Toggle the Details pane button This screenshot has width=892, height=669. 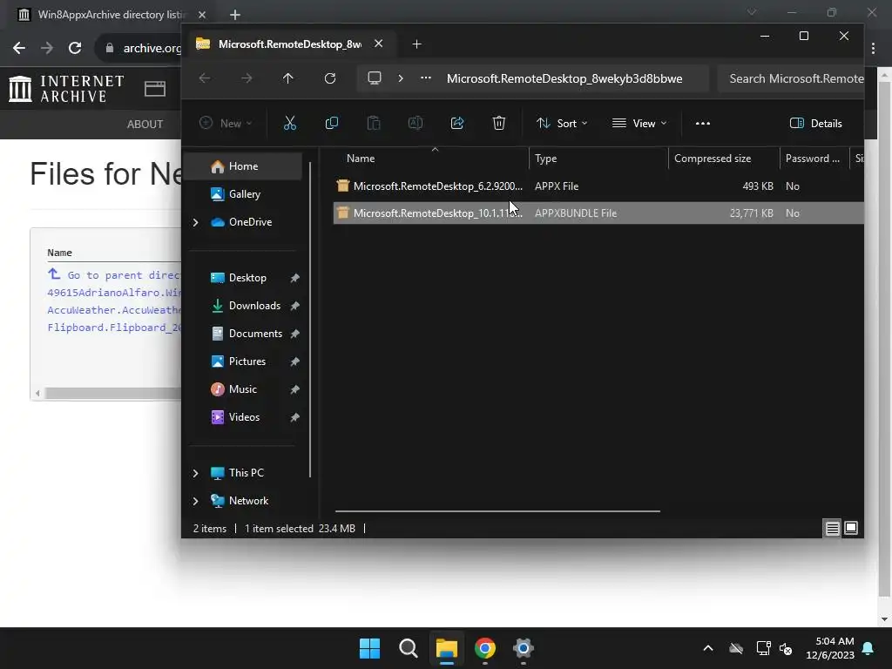pyautogui.click(x=815, y=123)
